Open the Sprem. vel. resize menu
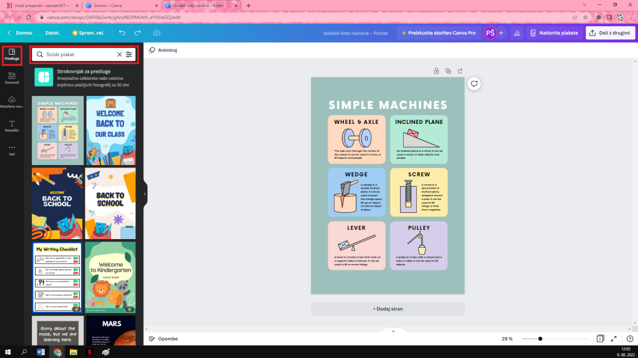This screenshot has height=358, width=638. click(88, 33)
